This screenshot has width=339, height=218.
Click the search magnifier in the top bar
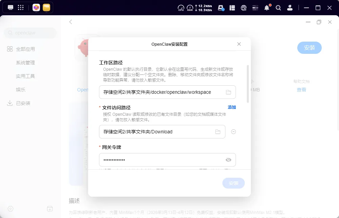(x=278, y=8)
